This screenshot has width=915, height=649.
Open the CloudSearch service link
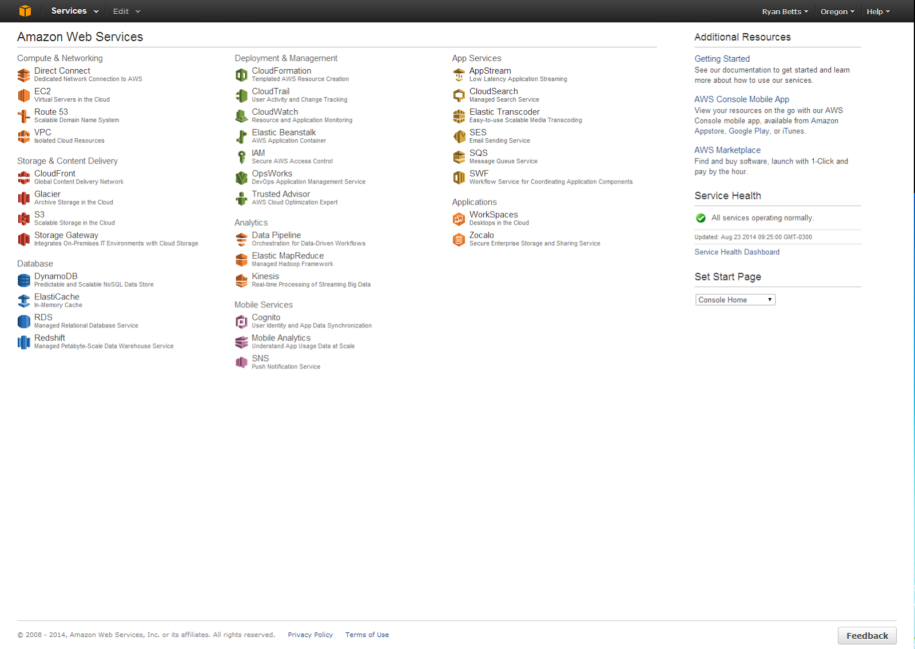pos(494,91)
